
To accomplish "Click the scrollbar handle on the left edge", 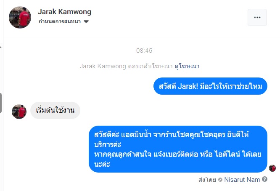I will tap(1, 103).
